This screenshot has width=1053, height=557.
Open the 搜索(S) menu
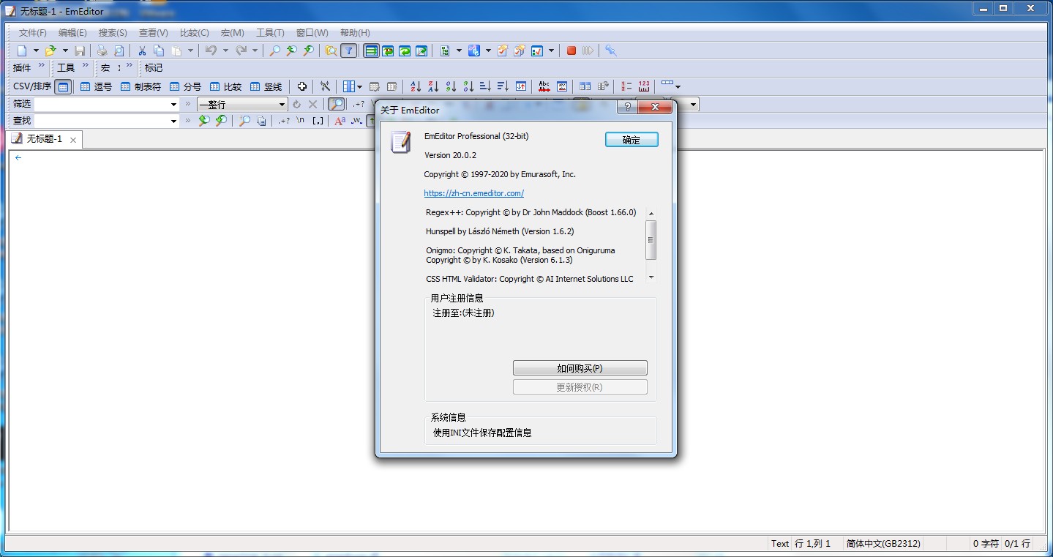[x=113, y=33]
